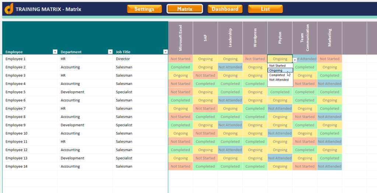Select the Marketing column header
Screen dimensions: 377x193
(x=330, y=38)
